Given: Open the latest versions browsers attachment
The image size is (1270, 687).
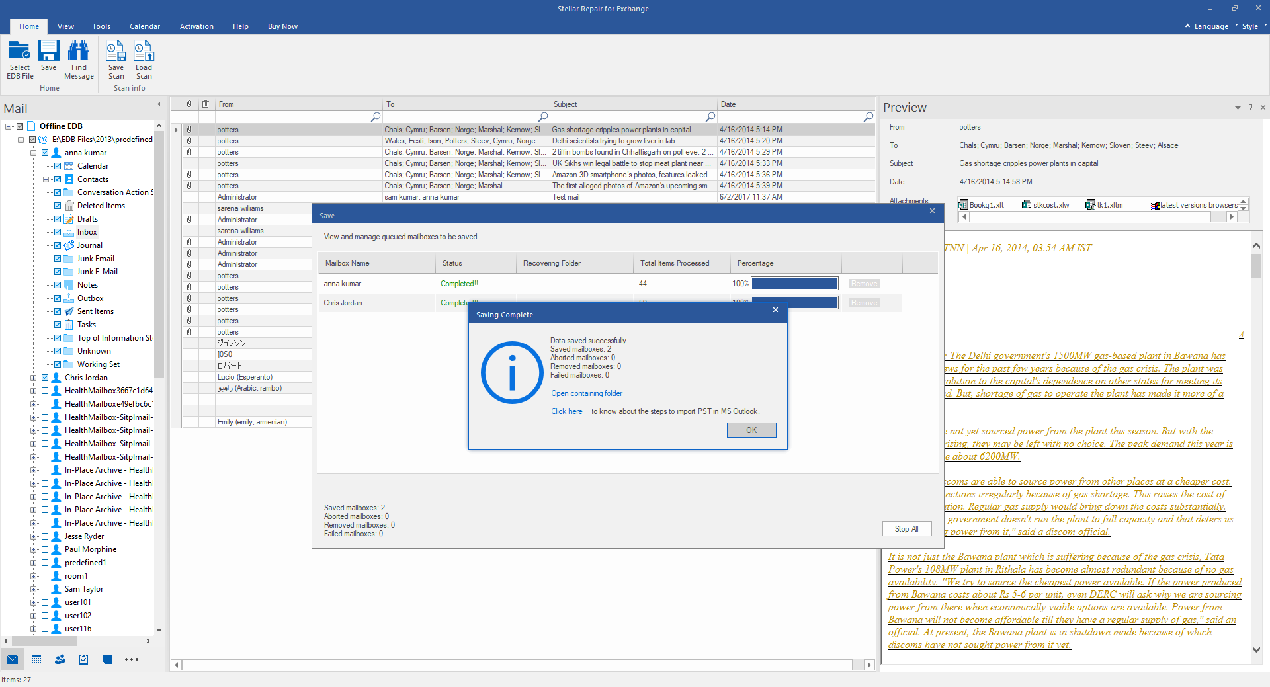Looking at the screenshot, I should tap(1193, 205).
